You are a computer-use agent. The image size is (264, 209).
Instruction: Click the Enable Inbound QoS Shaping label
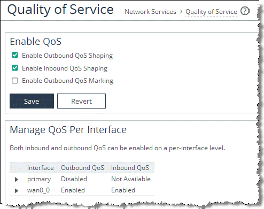click(x=65, y=68)
